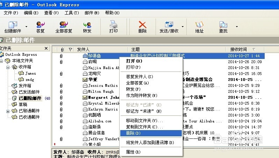Select the email from 俞啁
279x158 pixels.
[93, 62]
